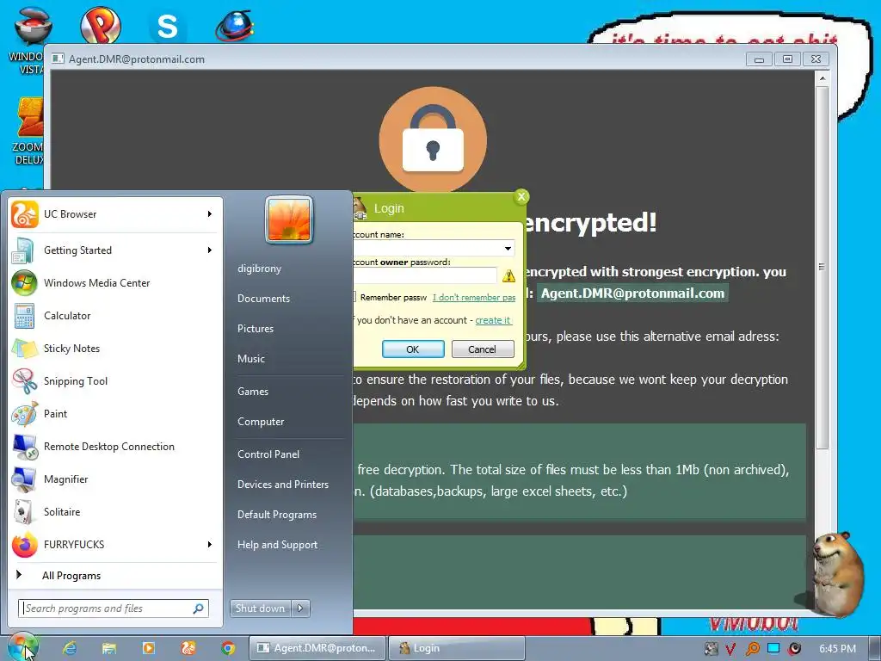This screenshot has height=661, width=881.
Task: Click the search magnifier in Start menu
Action: point(199,608)
